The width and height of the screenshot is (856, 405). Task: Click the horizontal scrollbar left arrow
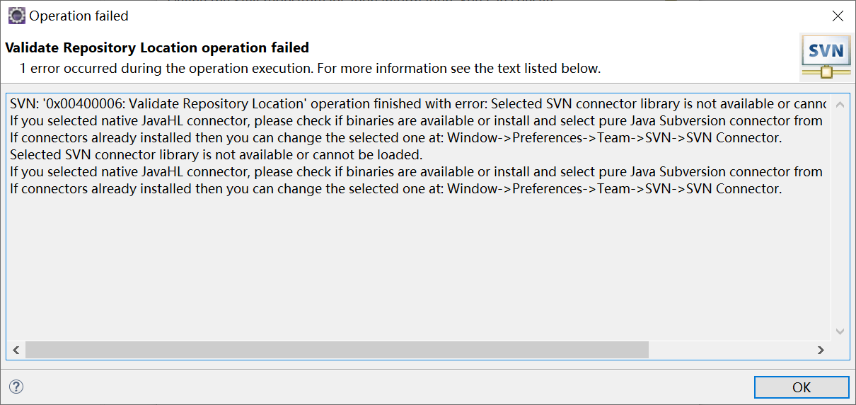[x=16, y=350]
